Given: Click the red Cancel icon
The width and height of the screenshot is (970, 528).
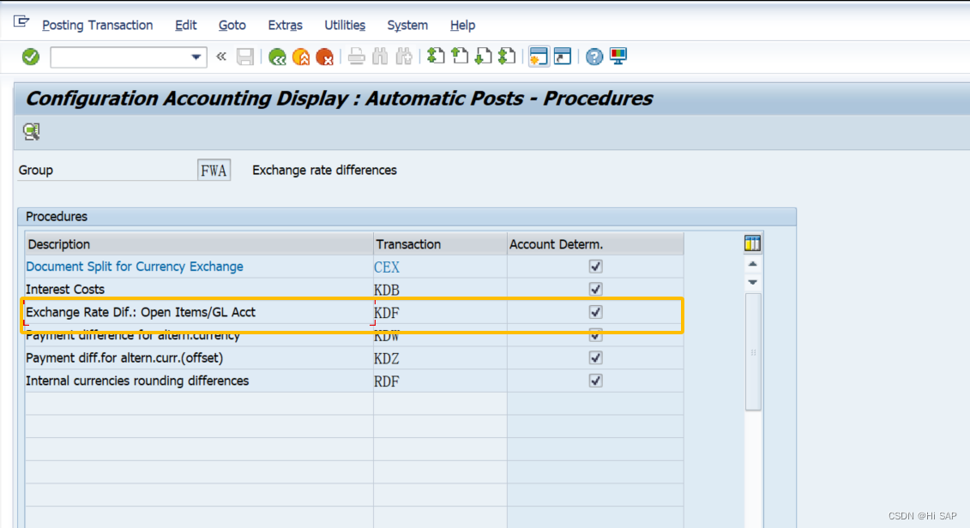Looking at the screenshot, I should click(x=322, y=56).
